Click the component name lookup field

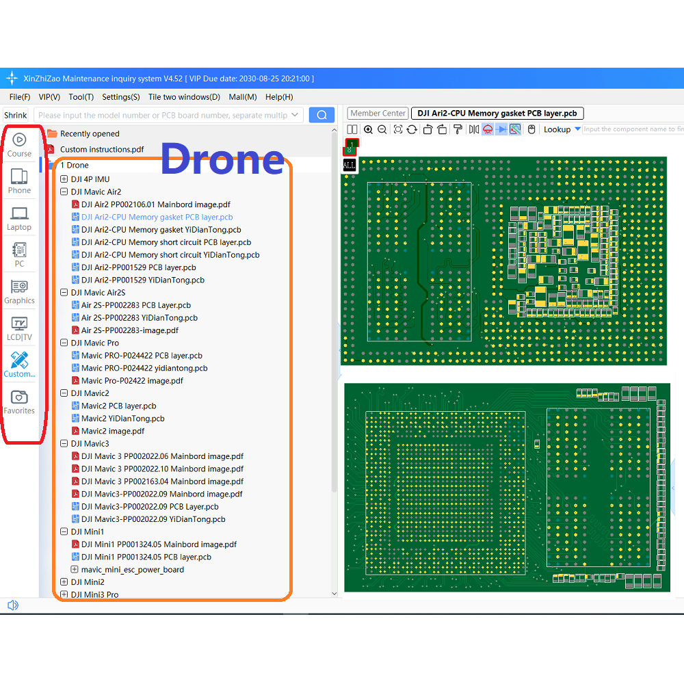(x=633, y=129)
